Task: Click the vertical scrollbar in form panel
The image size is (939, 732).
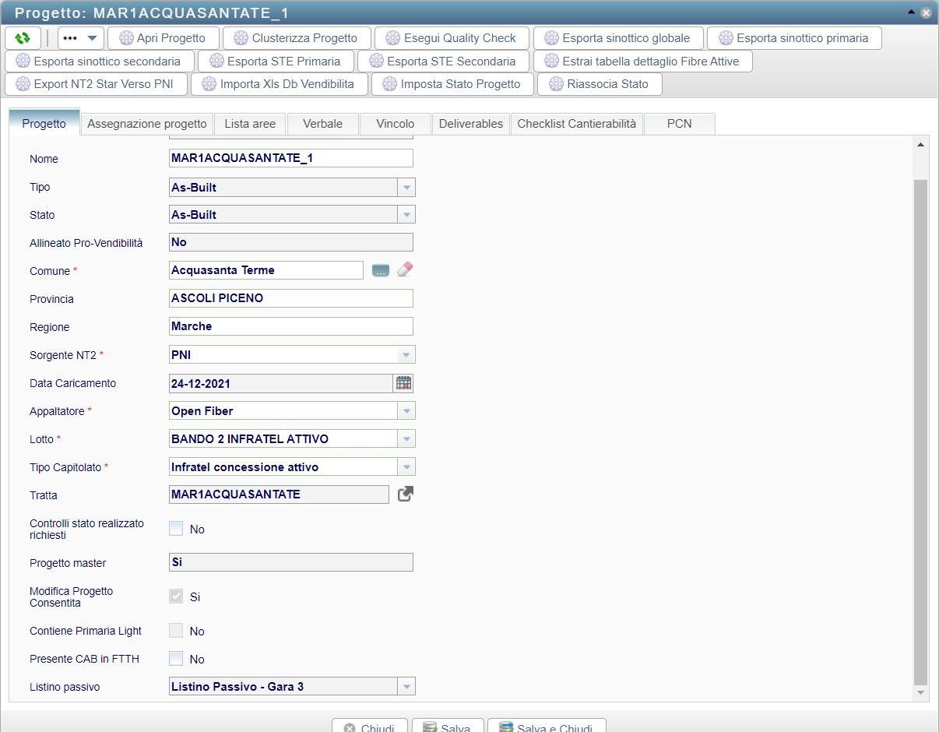Action: (920, 428)
